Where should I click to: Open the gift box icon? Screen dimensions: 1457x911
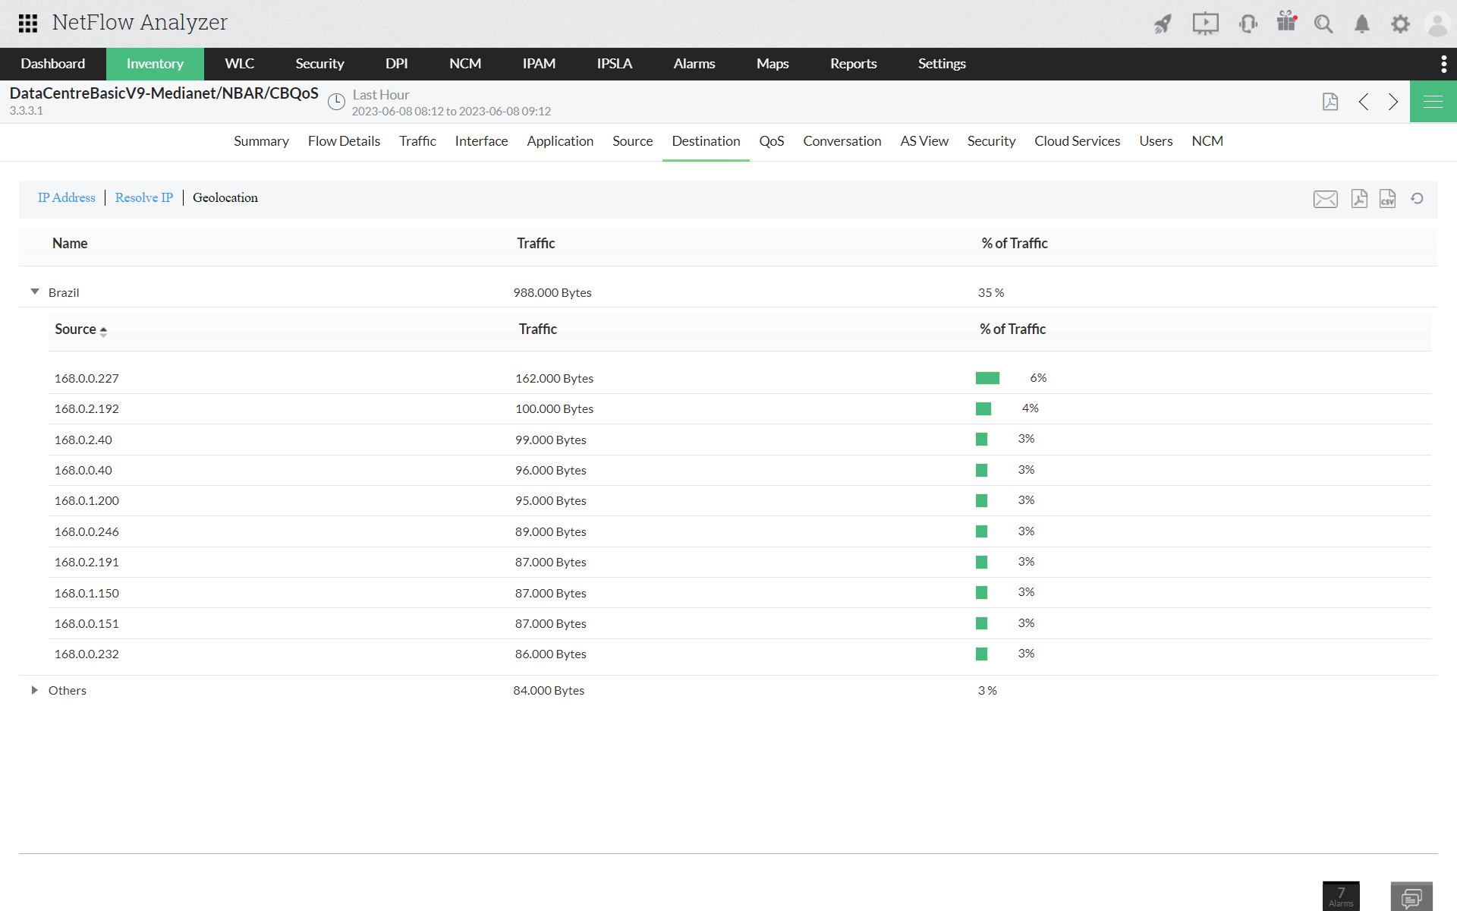click(x=1286, y=22)
